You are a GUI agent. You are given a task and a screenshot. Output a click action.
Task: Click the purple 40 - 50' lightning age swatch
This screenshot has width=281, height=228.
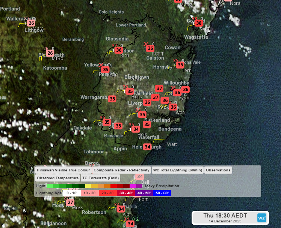point(144,193)
